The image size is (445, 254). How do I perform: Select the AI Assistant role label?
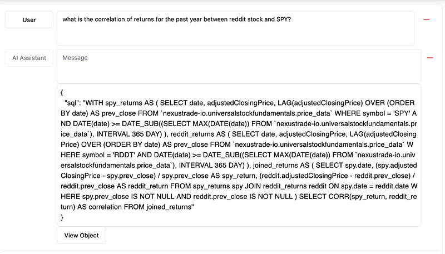[x=29, y=58]
